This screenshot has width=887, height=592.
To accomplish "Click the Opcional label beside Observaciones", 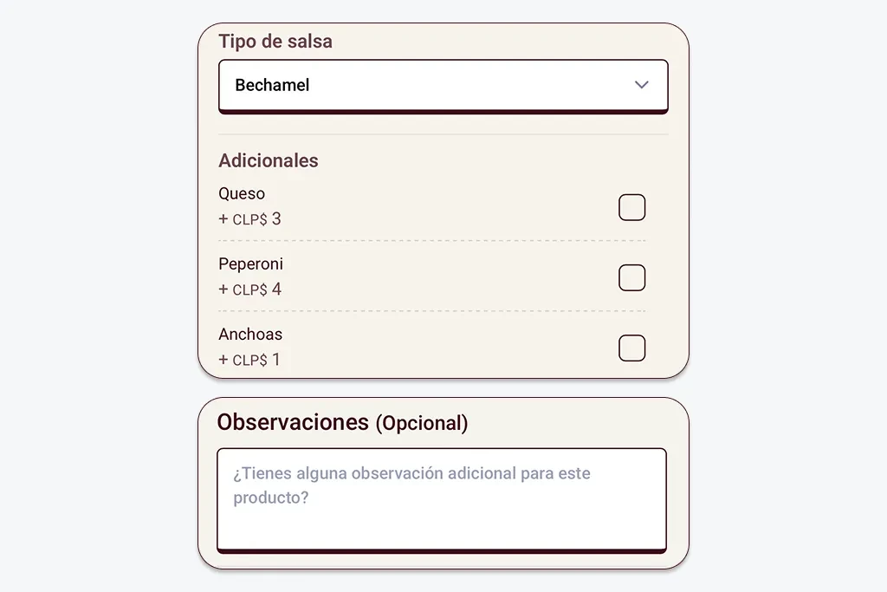I will [424, 423].
